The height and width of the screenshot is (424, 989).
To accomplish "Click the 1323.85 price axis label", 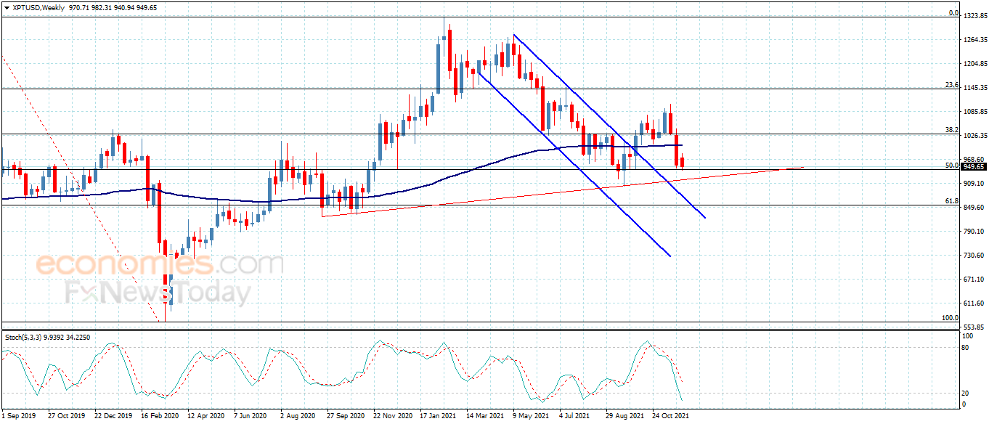I will click(974, 15).
